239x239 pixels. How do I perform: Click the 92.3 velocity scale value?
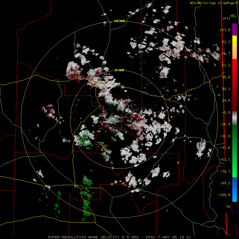(x=226, y=42)
